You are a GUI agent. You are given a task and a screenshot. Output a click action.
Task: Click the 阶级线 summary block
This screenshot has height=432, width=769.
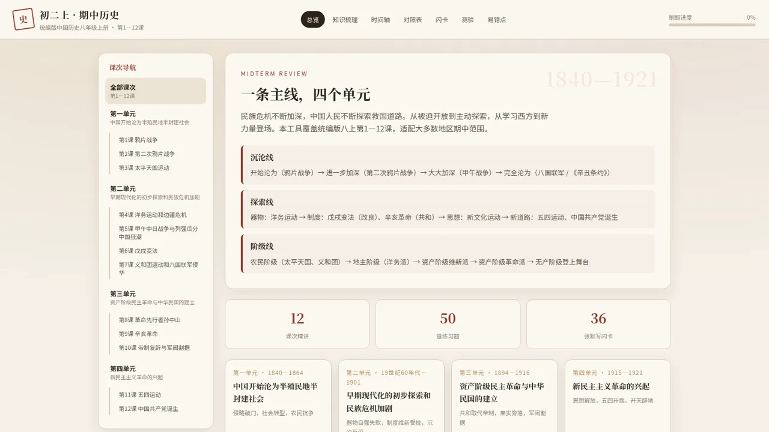(448, 254)
